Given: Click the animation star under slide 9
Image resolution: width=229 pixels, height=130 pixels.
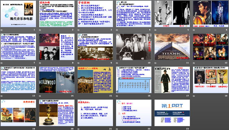Looking at the screenshot, I should coord(78,63).
